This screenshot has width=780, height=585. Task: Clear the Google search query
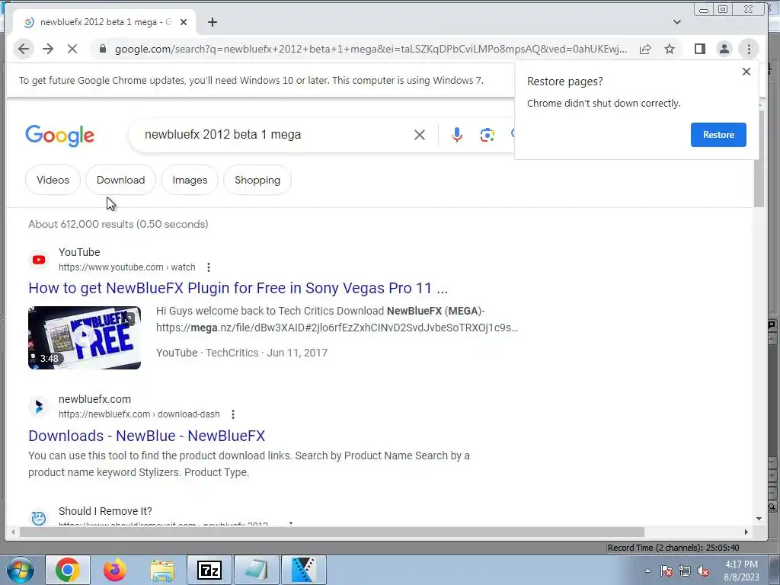click(x=420, y=135)
